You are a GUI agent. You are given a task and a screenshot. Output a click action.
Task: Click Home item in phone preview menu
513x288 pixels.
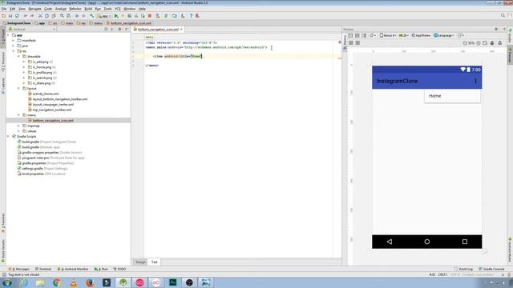tap(452, 96)
